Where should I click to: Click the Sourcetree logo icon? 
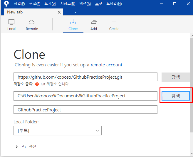coord(6,4)
